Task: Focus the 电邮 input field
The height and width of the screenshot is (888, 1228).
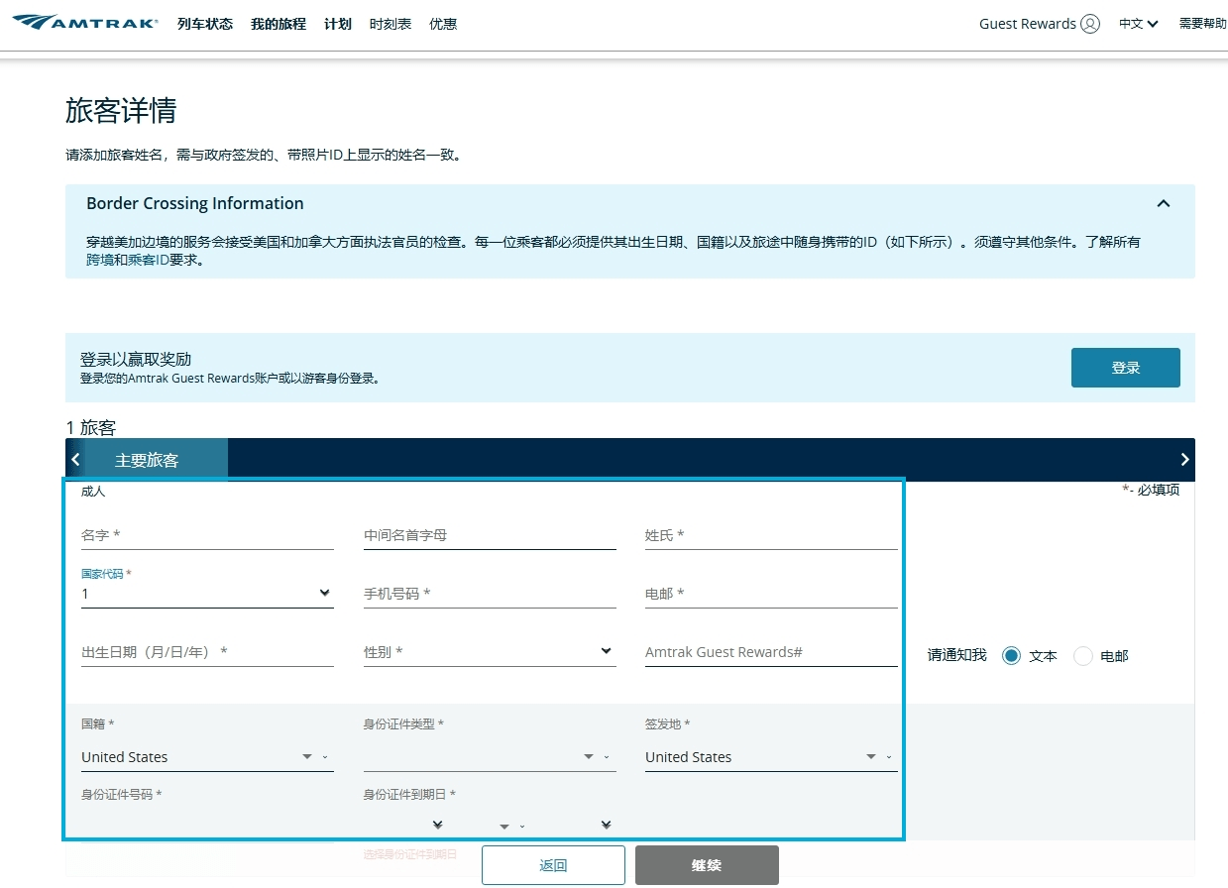Action: [771, 594]
